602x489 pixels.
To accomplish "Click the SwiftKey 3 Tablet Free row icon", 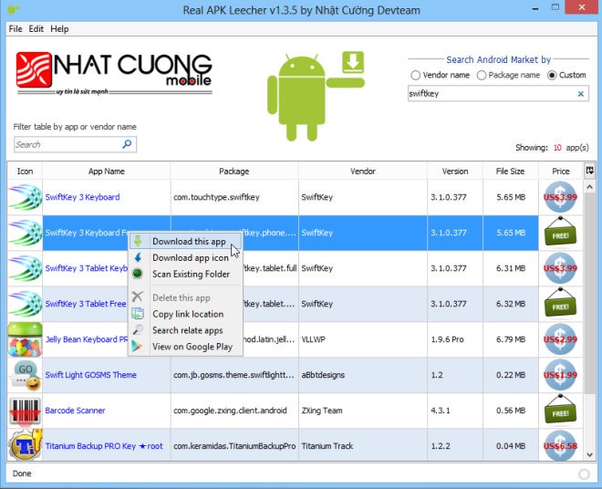I will click(x=25, y=304).
